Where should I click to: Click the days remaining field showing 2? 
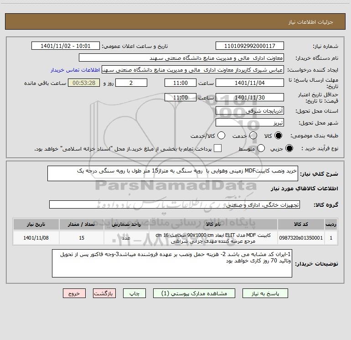pyautogui.click(x=131, y=83)
